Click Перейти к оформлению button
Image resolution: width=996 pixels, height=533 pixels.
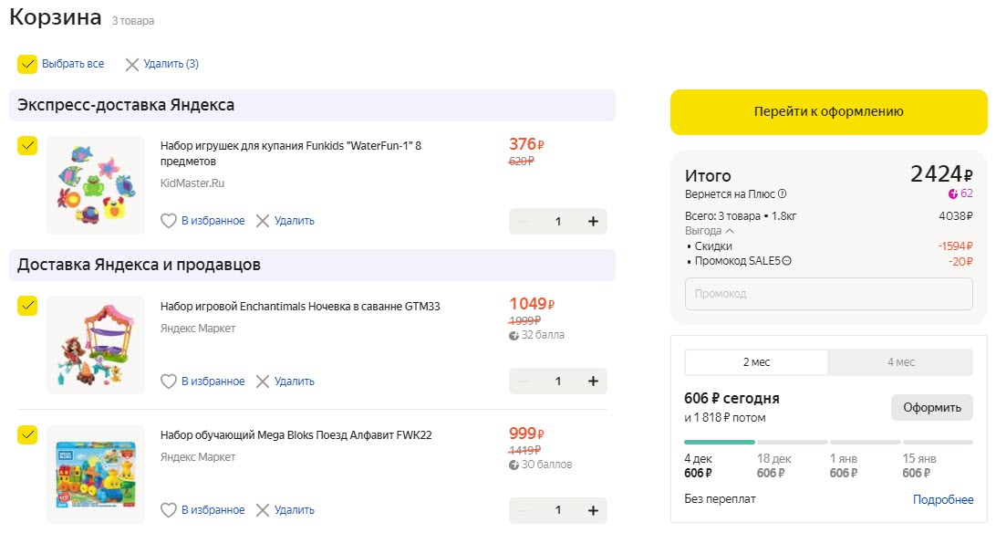point(828,112)
